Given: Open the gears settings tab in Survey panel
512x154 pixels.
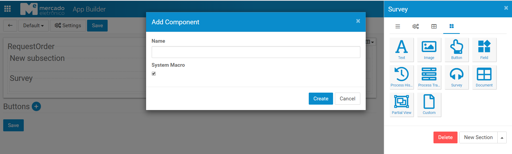Looking at the screenshot, I should click(416, 26).
